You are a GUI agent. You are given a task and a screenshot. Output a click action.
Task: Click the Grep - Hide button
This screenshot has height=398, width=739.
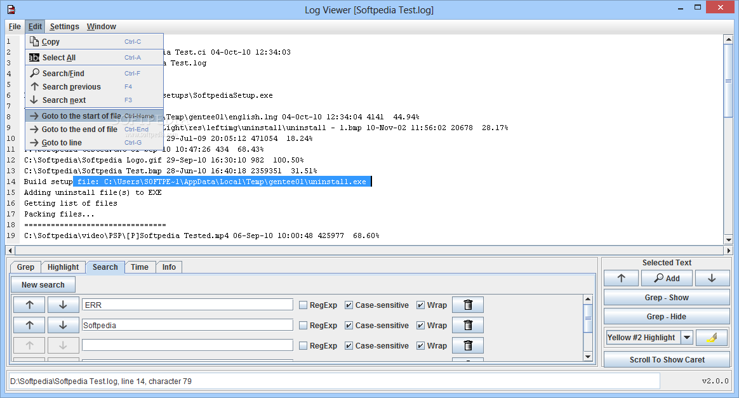(667, 317)
